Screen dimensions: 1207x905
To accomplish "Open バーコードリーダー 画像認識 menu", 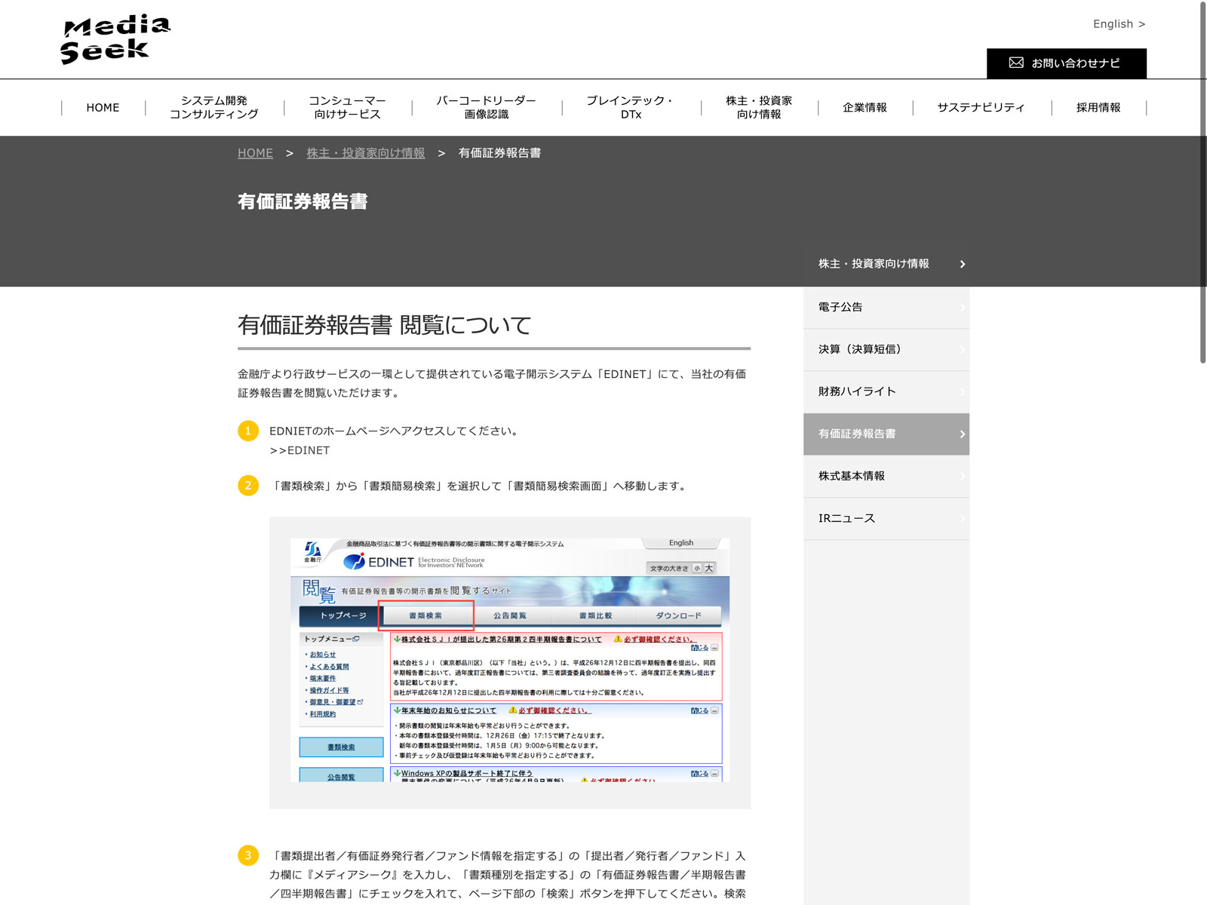I will click(486, 108).
